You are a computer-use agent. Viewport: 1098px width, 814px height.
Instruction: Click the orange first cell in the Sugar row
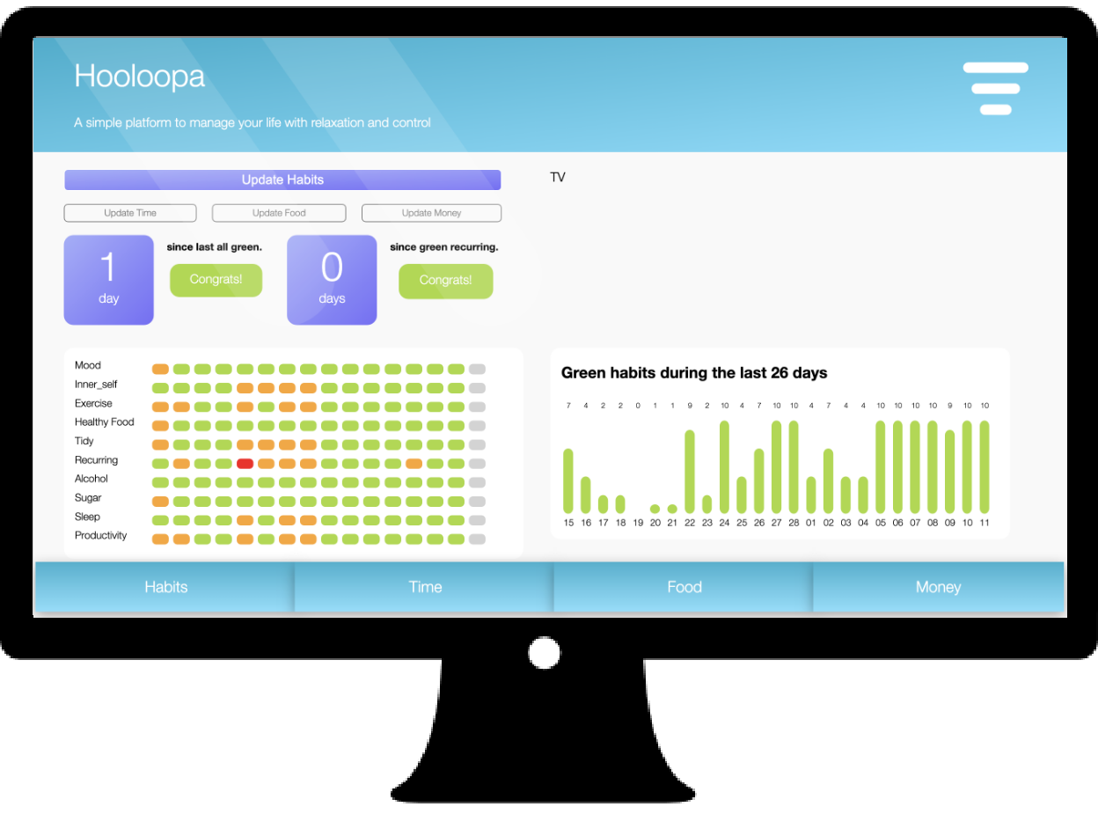[160, 502]
